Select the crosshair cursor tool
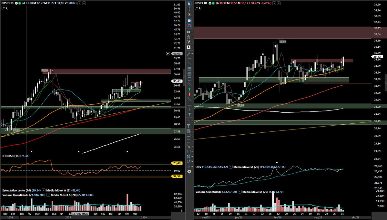Viewport: 387px width, 220px height. (x=189, y=9)
